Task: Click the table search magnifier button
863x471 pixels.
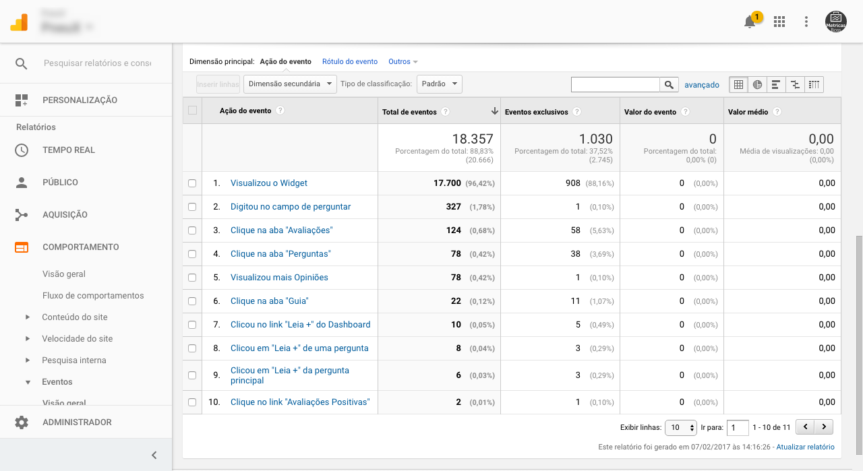Action: [669, 85]
